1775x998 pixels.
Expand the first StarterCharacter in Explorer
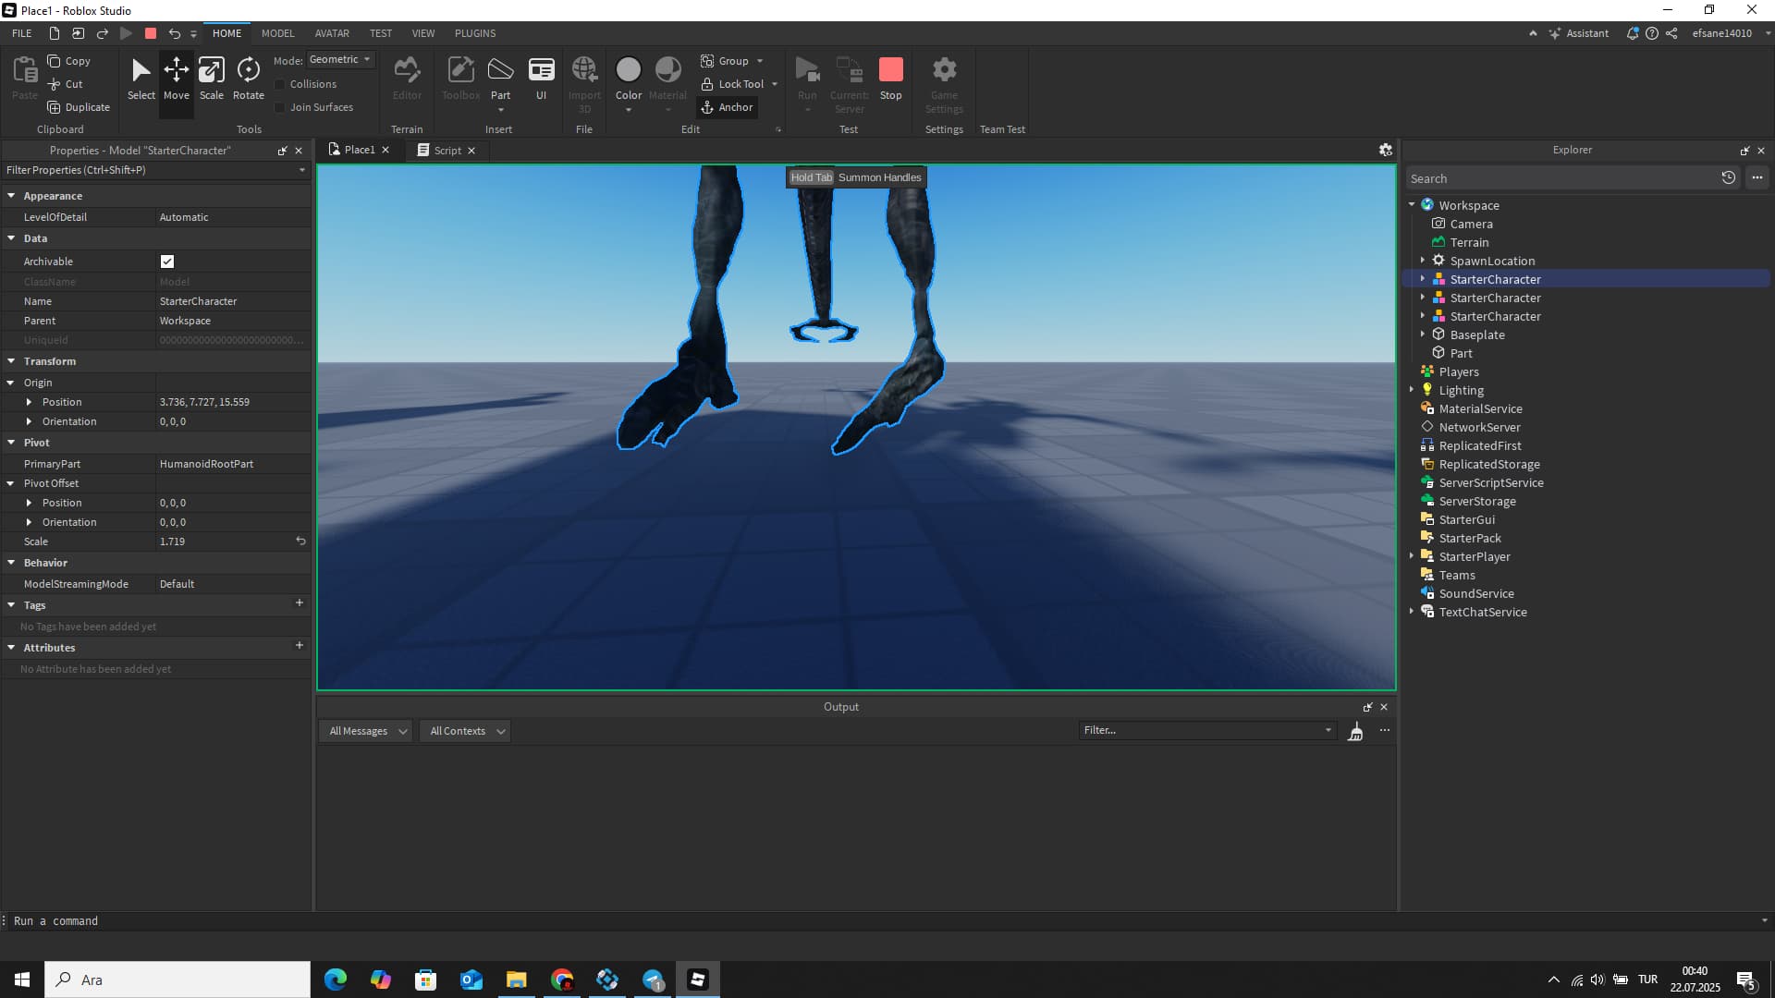click(1423, 279)
